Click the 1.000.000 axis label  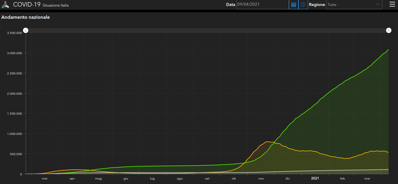coord(15,134)
